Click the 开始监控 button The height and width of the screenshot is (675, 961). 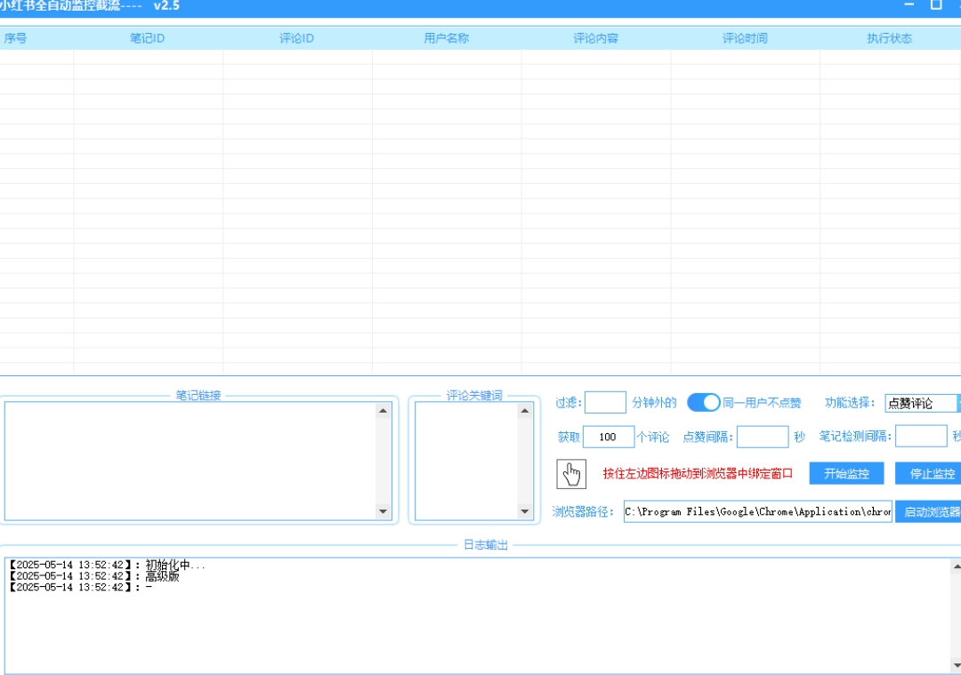[846, 473]
